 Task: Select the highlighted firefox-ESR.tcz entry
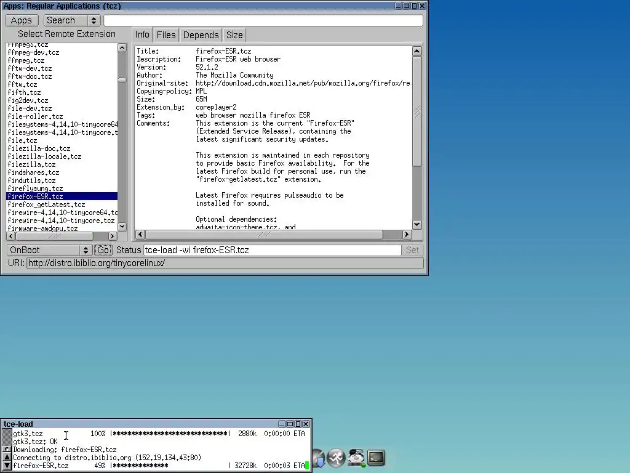tap(62, 196)
